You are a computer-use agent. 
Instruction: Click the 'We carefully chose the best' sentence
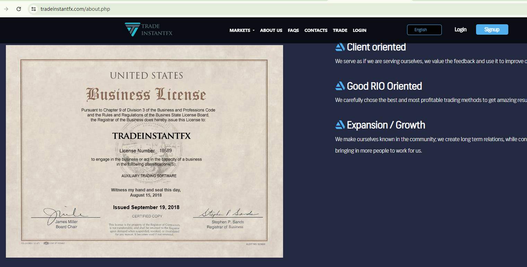(431, 100)
